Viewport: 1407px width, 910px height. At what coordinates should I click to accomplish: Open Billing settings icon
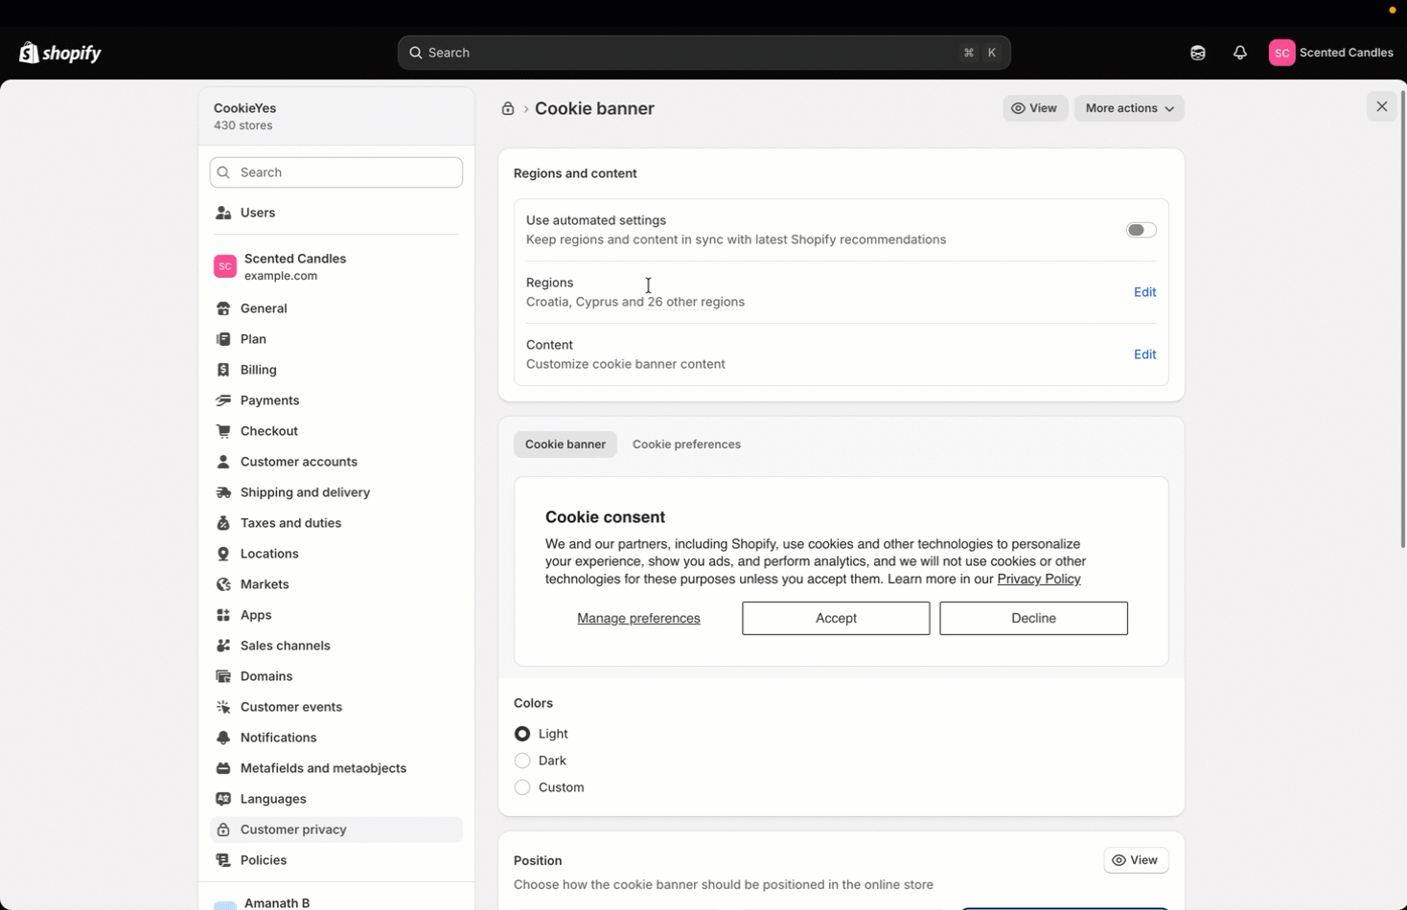[223, 370]
